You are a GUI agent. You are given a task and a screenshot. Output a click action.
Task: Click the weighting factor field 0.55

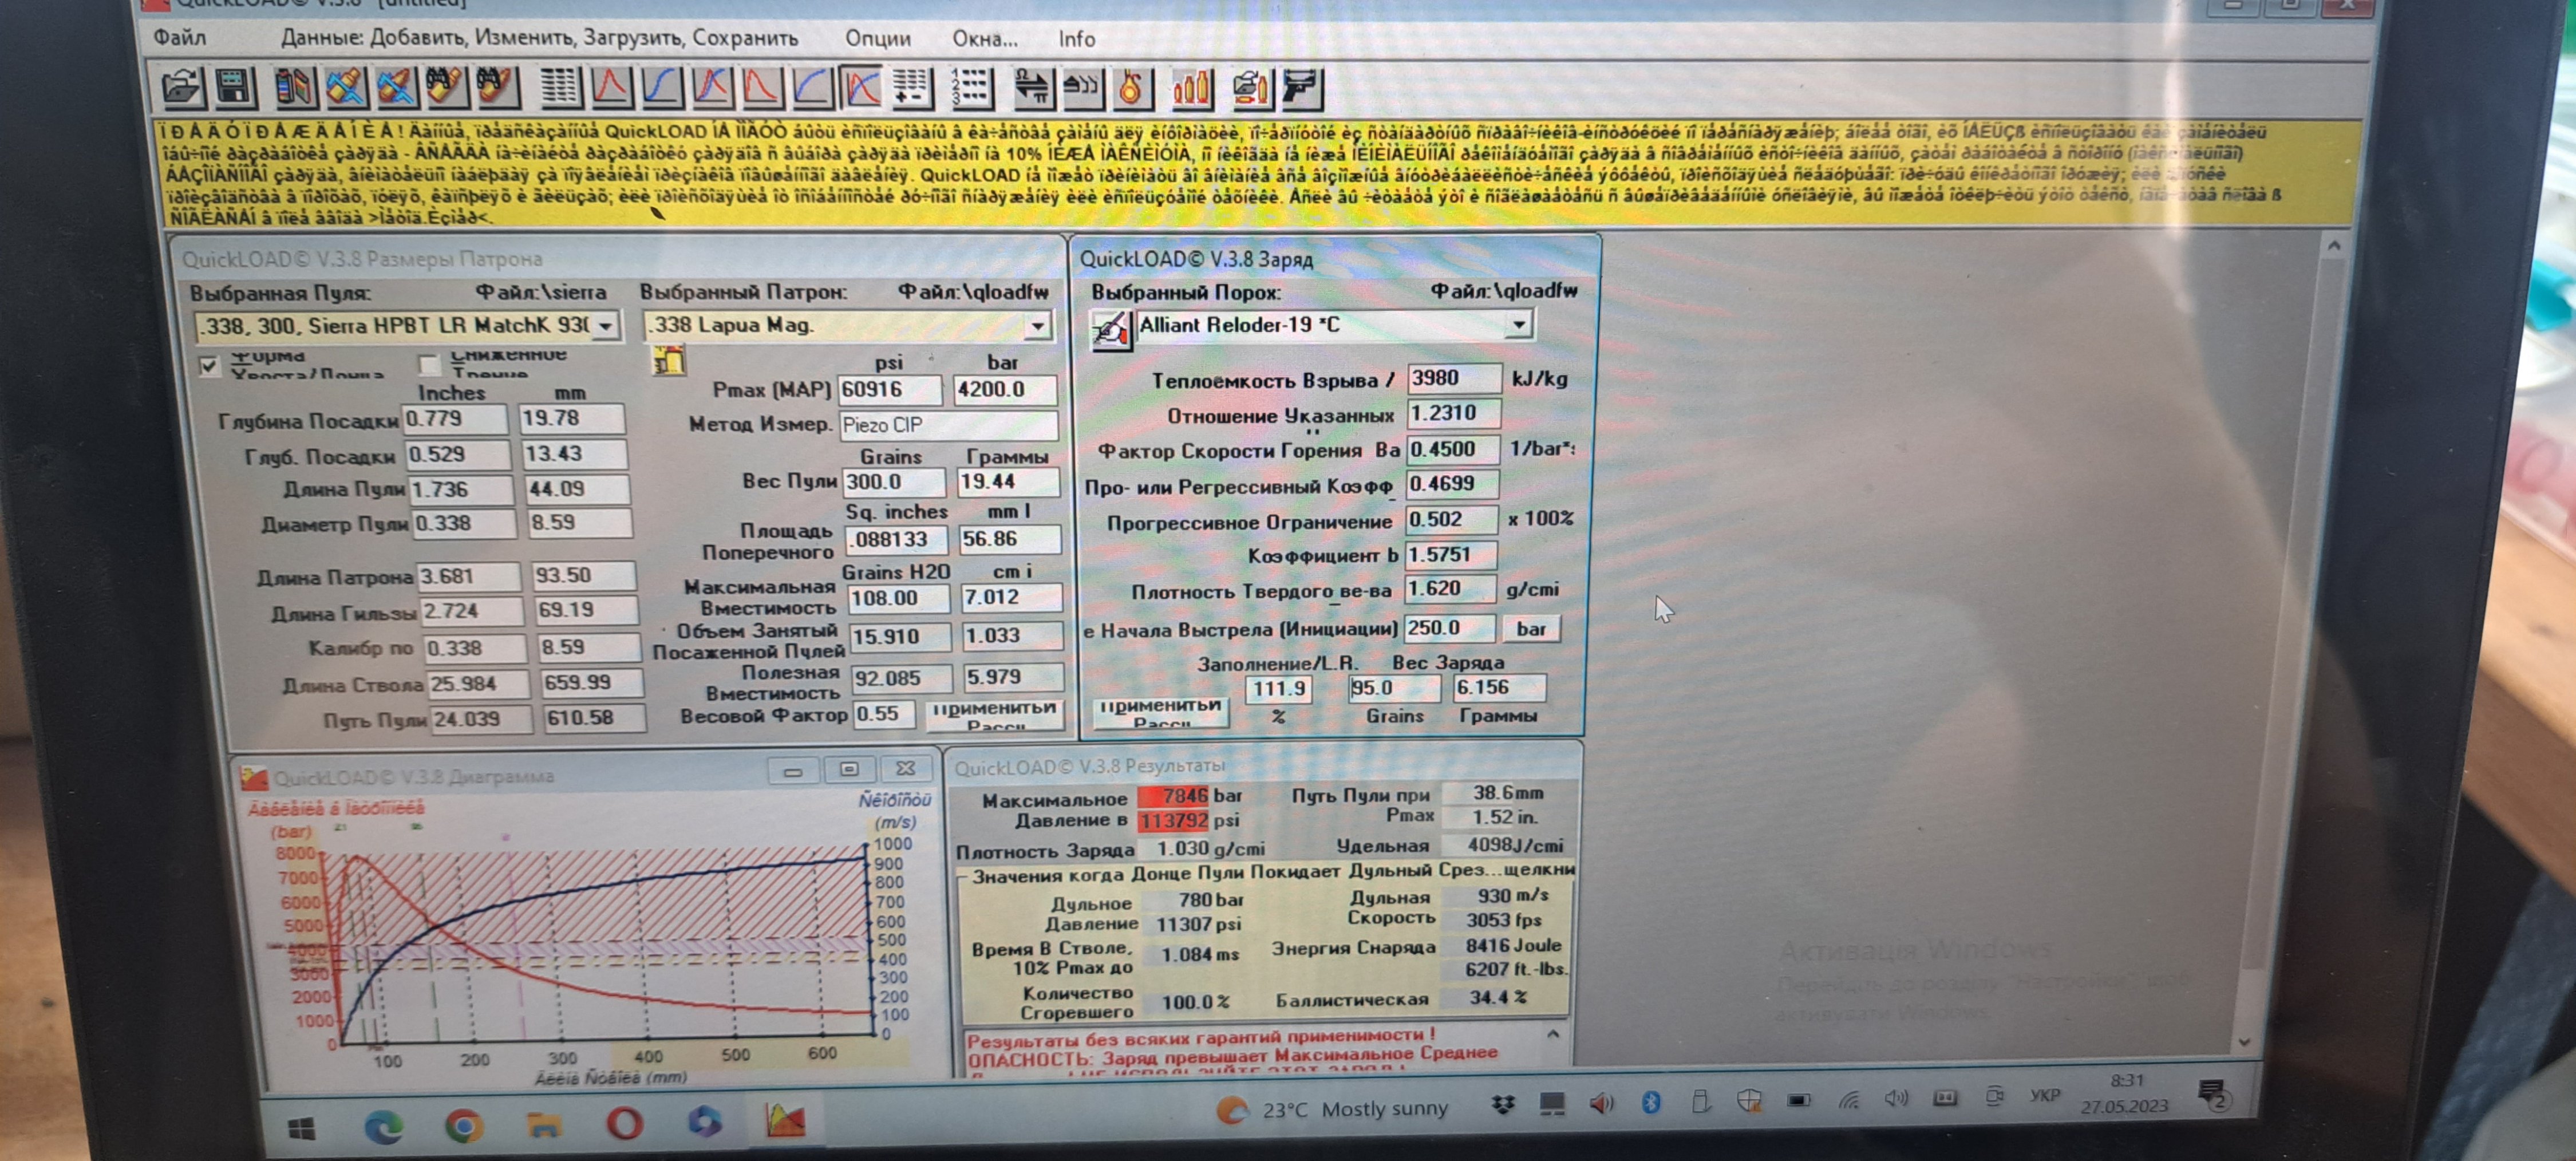[x=883, y=714]
